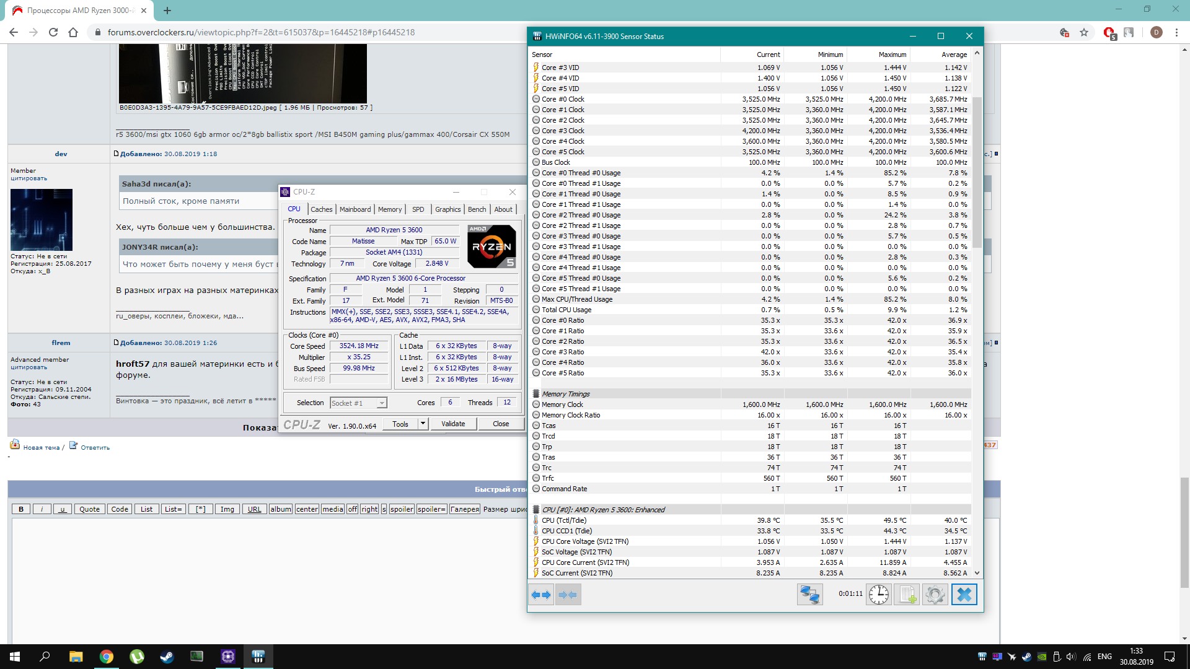Start logging with spreadsheet-plus icon

coord(907,595)
